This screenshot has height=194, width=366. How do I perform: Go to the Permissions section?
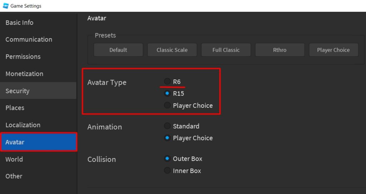pyautogui.click(x=39, y=57)
